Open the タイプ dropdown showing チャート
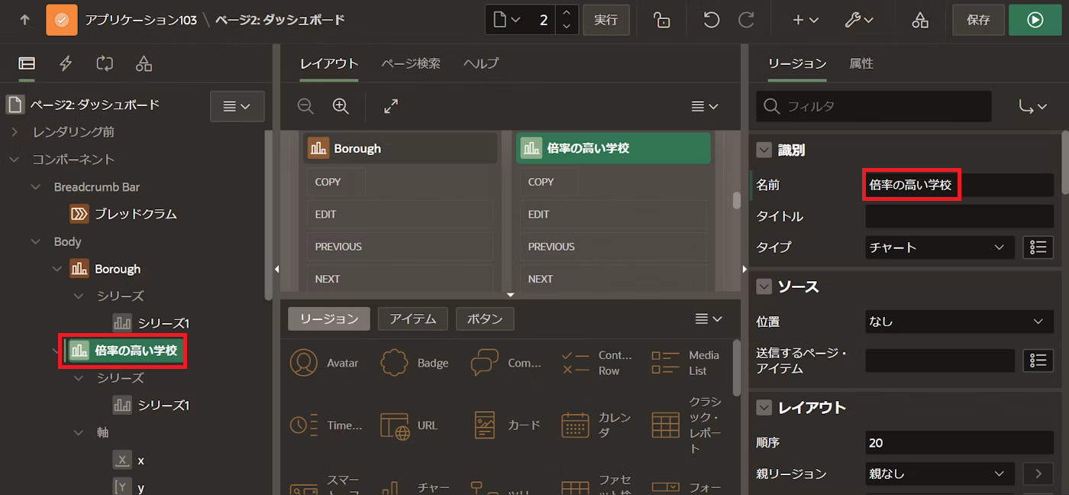Viewport: 1069px width, 495px height. pos(940,247)
